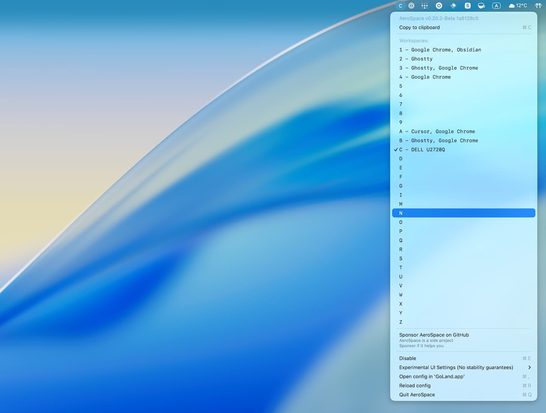Image resolution: width=546 pixels, height=413 pixels.
Task: Quit AeroSpace
Action: (417, 394)
